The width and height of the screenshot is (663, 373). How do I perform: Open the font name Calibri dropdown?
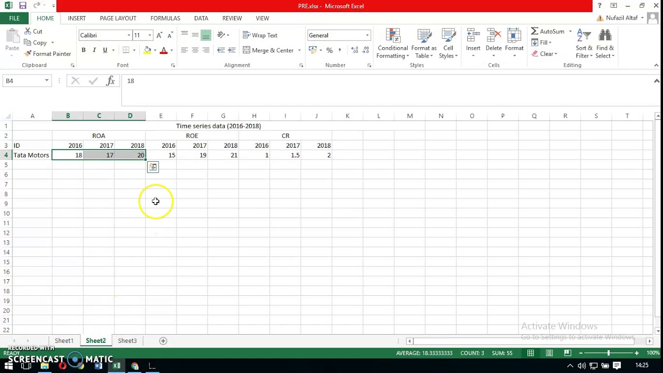tap(129, 35)
